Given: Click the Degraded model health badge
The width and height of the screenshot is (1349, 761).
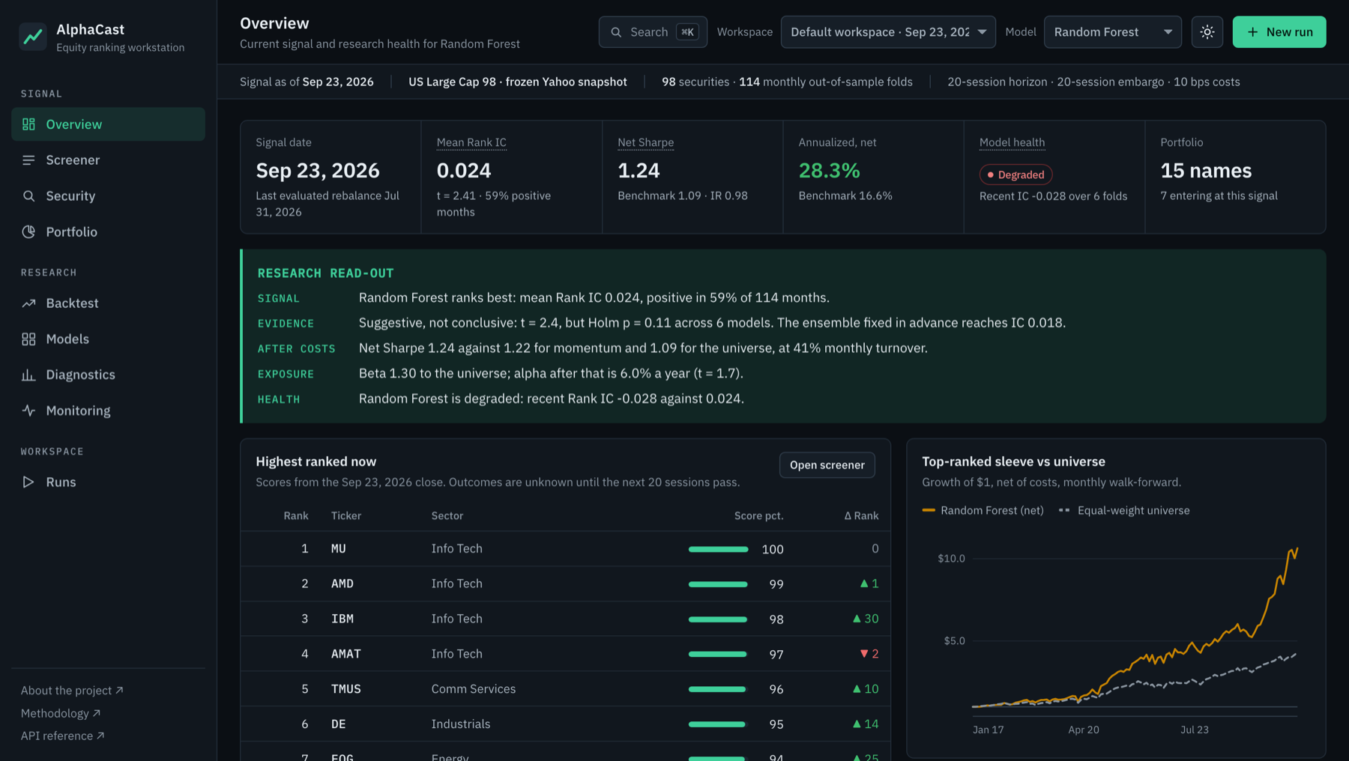Looking at the screenshot, I should point(1015,175).
